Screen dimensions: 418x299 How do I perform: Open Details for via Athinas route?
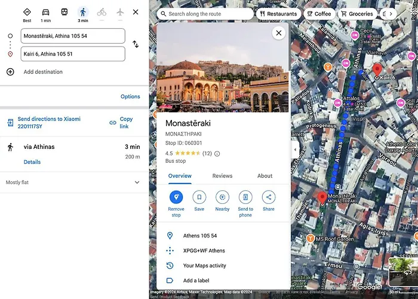tap(32, 162)
